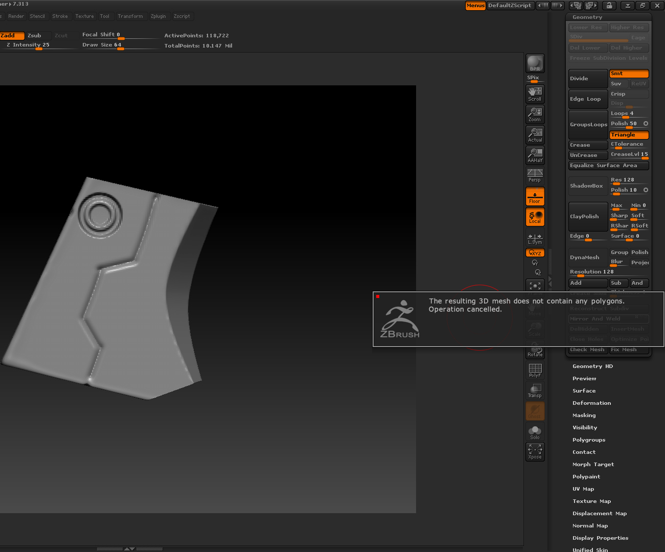This screenshot has width=665, height=552.
Task: Click the Actual size icon
Action: [x=535, y=135]
